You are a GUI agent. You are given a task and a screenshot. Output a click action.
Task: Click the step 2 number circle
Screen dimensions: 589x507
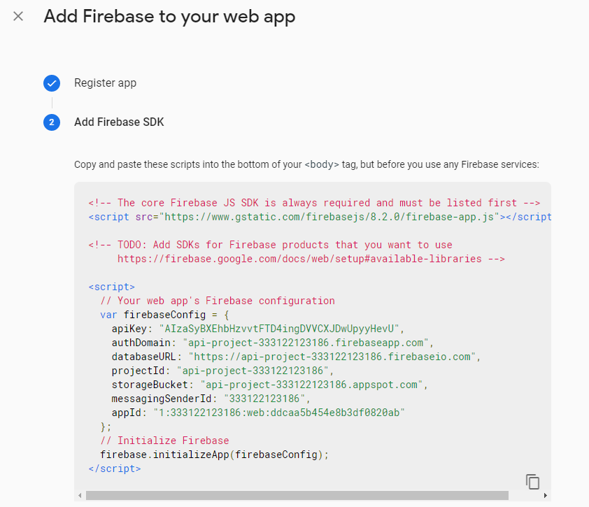tap(52, 122)
